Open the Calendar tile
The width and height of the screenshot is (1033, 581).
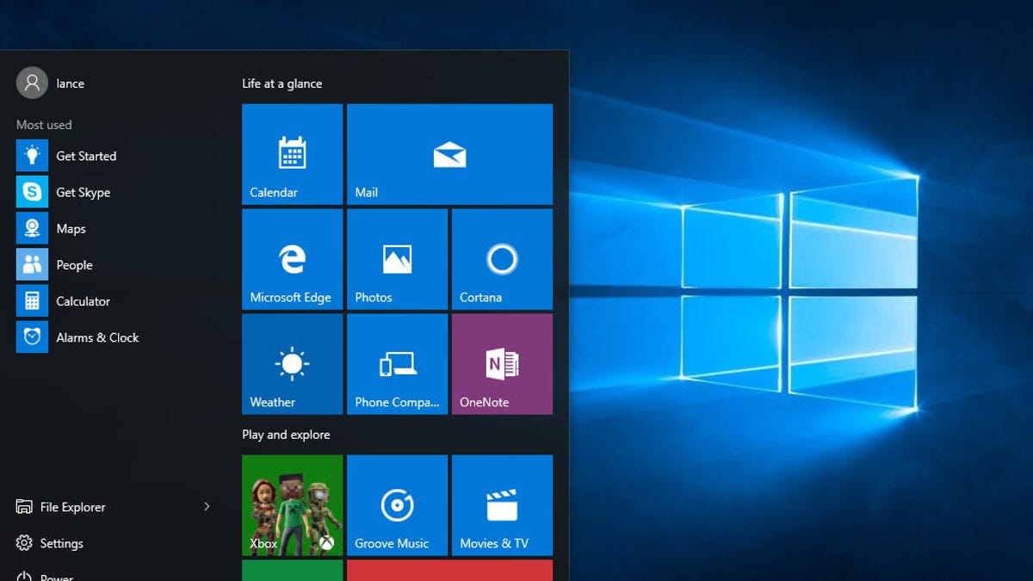(292, 153)
